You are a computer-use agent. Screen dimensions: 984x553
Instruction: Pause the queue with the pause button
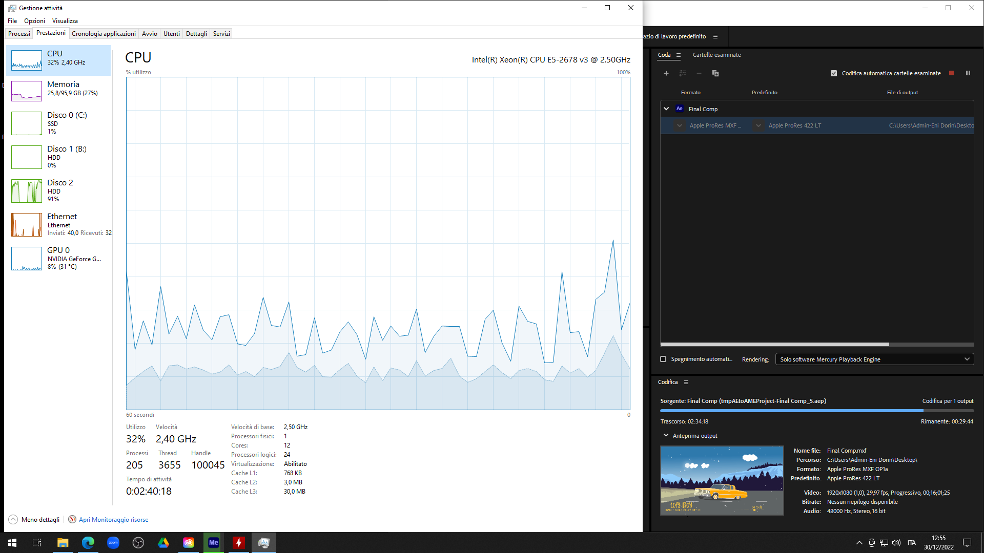click(x=968, y=73)
